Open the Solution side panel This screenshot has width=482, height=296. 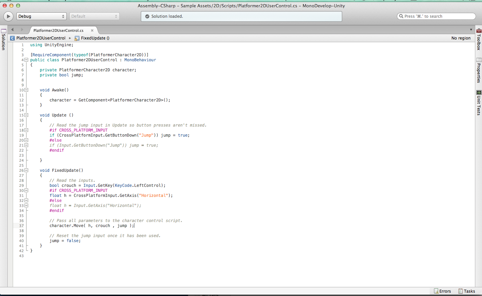click(3, 40)
